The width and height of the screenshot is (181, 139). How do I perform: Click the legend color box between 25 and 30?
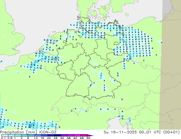tap(58, 135)
